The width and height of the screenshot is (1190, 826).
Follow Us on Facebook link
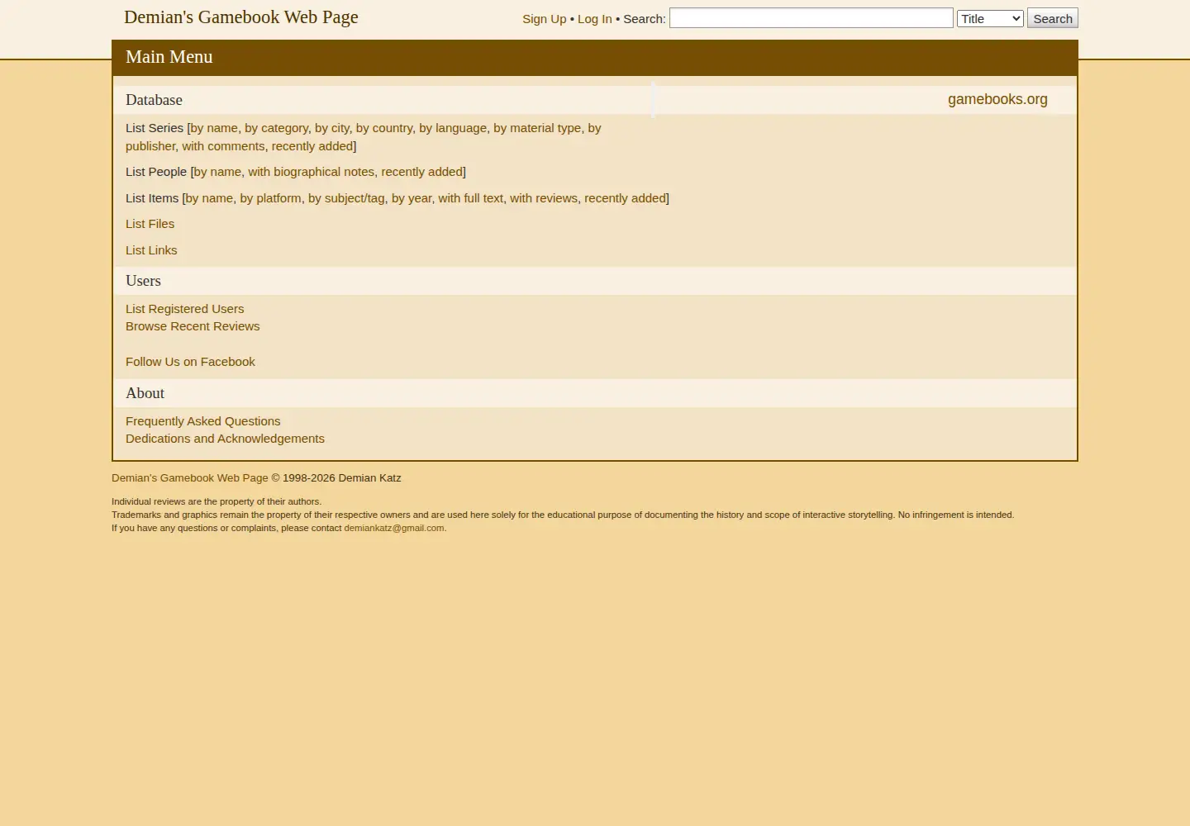click(x=190, y=362)
